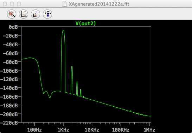The image size is (192, 133).
Task: Click the pick visible traces toolbar icon
Action: pos(36,14)
